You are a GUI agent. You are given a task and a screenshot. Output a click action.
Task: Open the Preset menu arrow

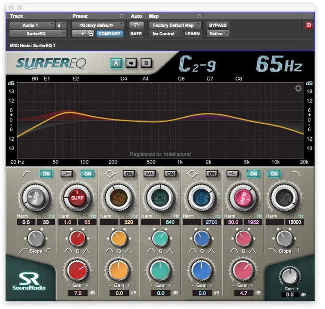[121, 16]
